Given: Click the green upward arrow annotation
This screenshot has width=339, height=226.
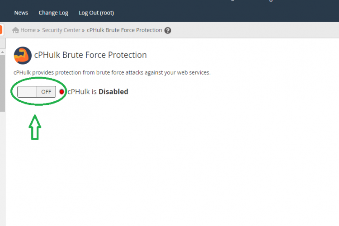Looking at the screenshot, I should coord(35,127).
